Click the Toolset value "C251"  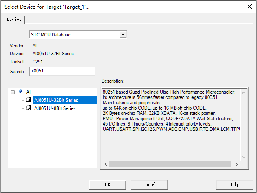pos(38,62)
